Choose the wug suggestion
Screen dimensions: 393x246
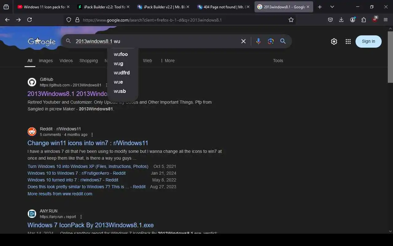(x=123, y=63)
